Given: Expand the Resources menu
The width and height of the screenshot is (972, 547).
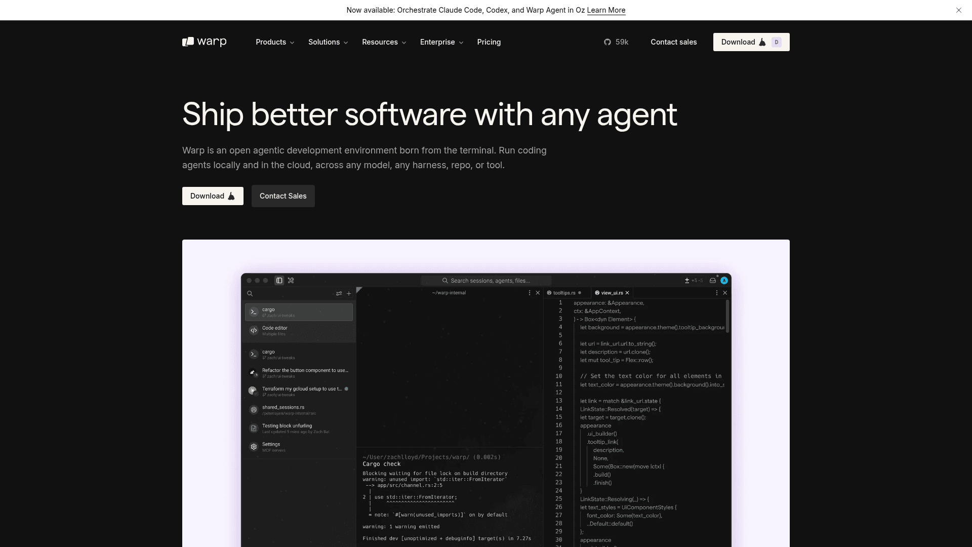Looking at the screenshot, I should click(x=384, y=42).
